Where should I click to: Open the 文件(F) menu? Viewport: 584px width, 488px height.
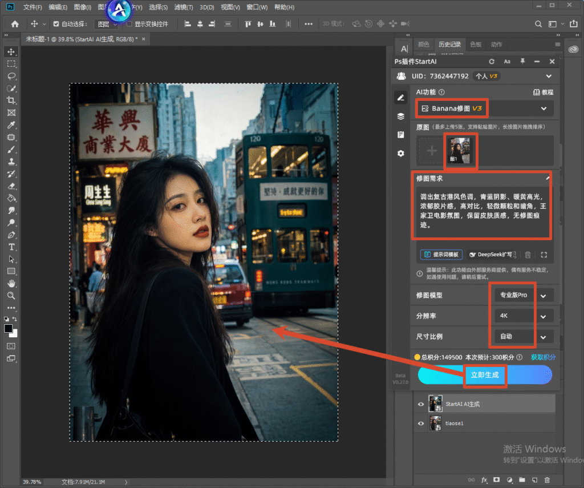[x=33, y=7]
